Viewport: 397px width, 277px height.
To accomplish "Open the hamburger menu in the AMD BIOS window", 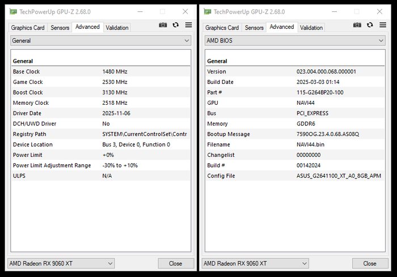I will (383, 25).
